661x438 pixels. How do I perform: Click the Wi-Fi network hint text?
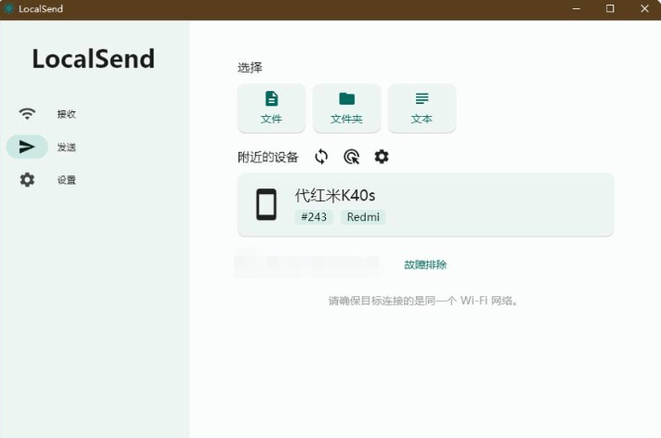click(423, 301)
